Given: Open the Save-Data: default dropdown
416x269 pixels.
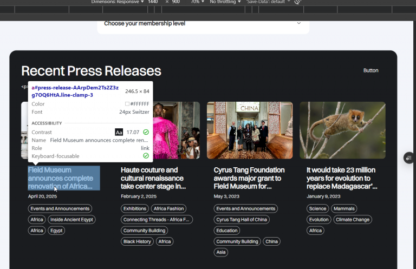Looking at the screenshot, I should tap(268, 2).
